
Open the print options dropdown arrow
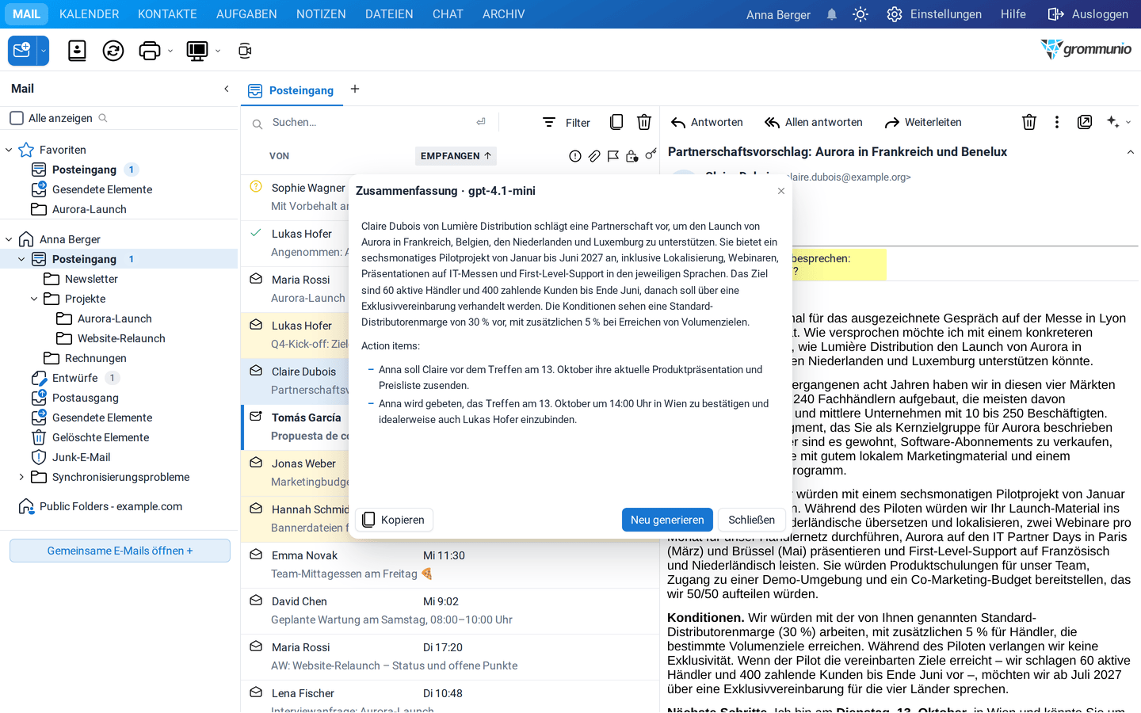170,51
